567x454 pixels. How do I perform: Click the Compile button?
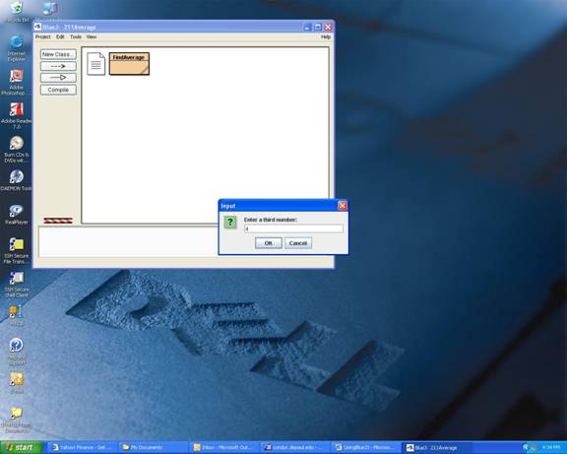(58, 90)
